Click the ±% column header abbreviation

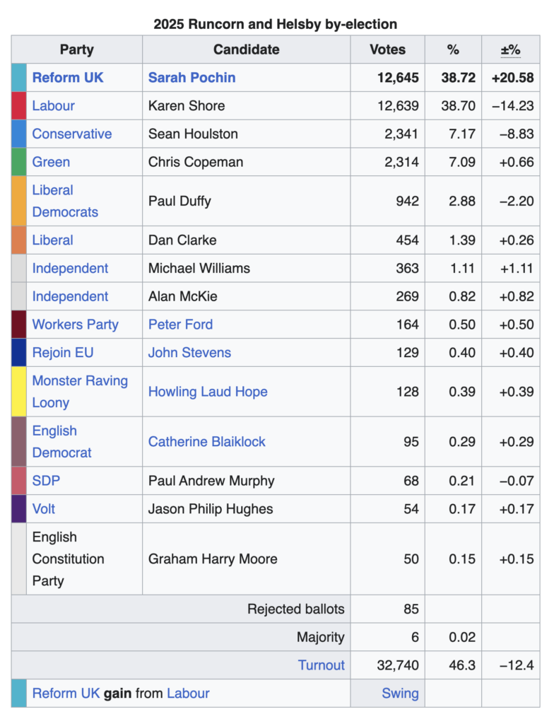[x=511, y=49]
